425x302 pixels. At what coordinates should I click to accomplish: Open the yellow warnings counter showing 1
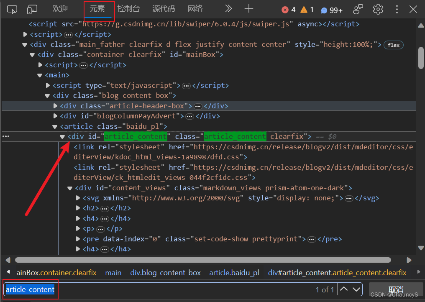[x=307, y=10]
